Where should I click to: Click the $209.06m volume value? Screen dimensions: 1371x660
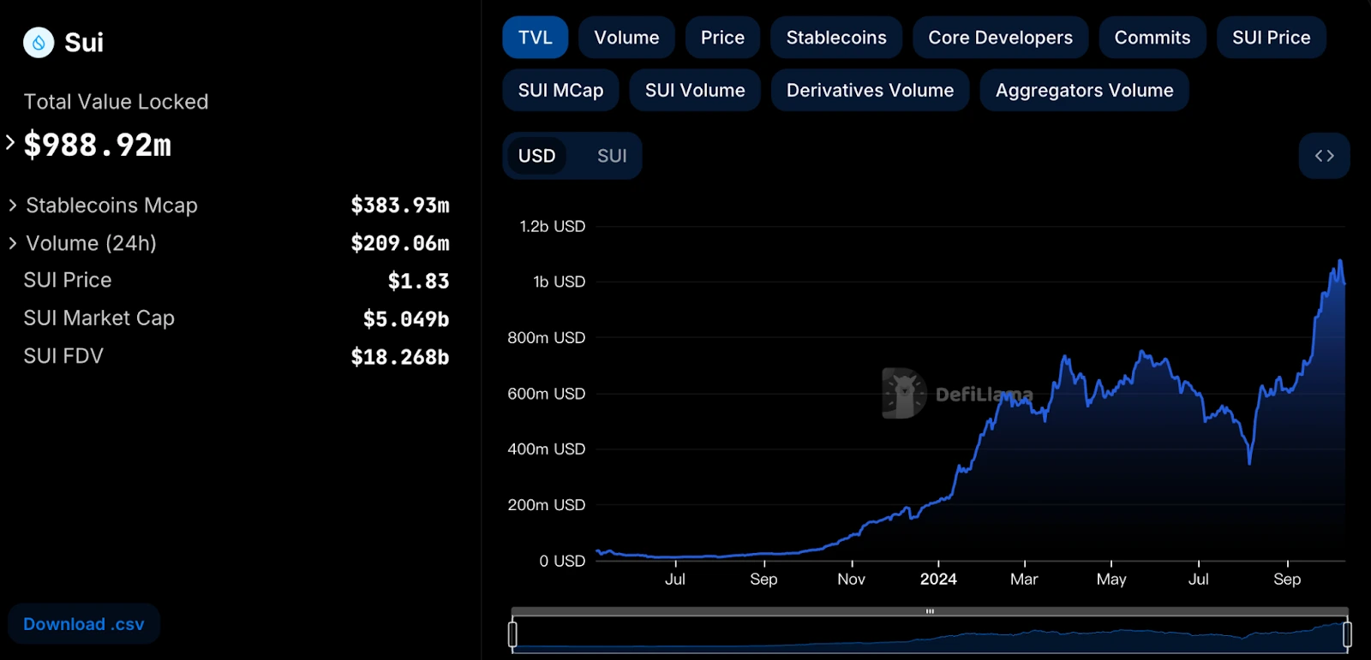tap(400, 243)
